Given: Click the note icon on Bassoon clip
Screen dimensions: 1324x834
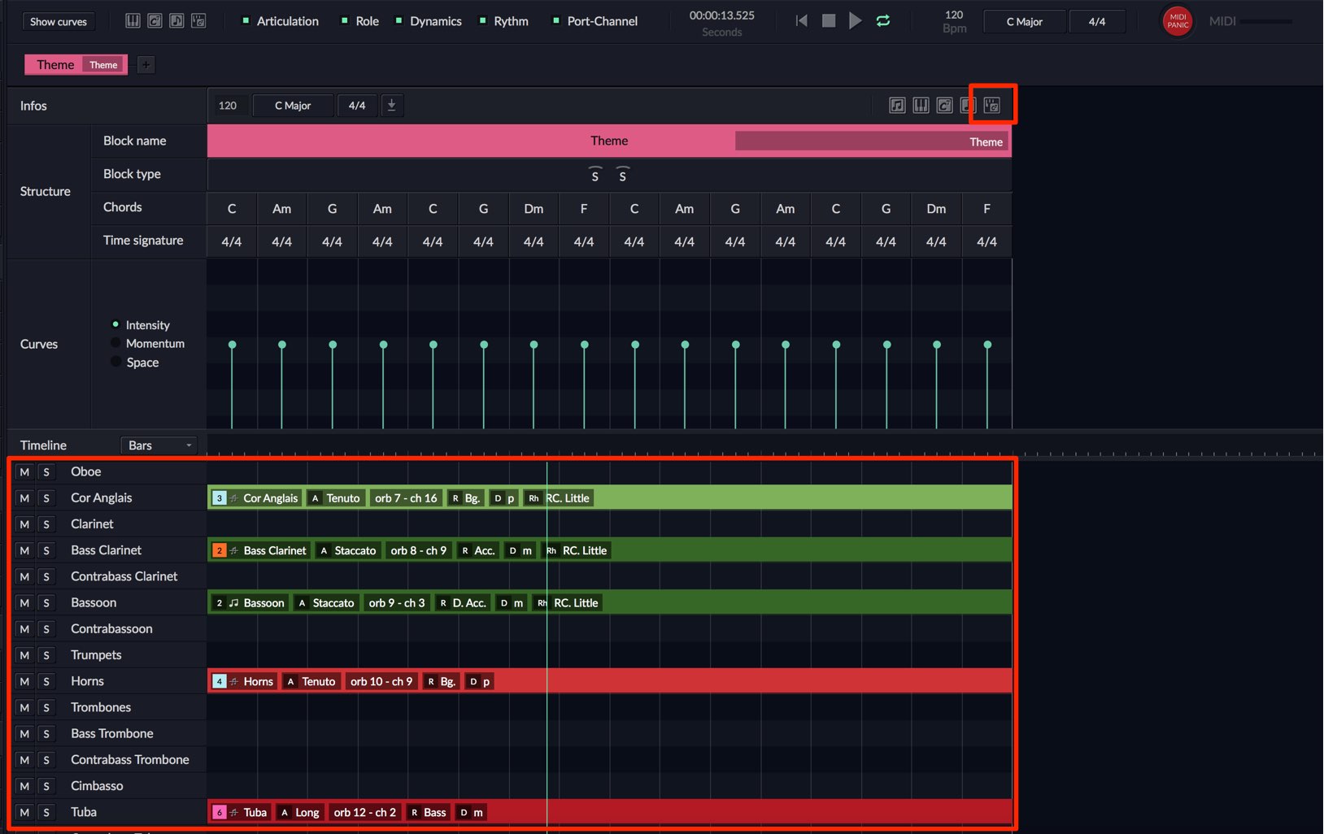Looking at the screenshot, I should coord(234,603).
